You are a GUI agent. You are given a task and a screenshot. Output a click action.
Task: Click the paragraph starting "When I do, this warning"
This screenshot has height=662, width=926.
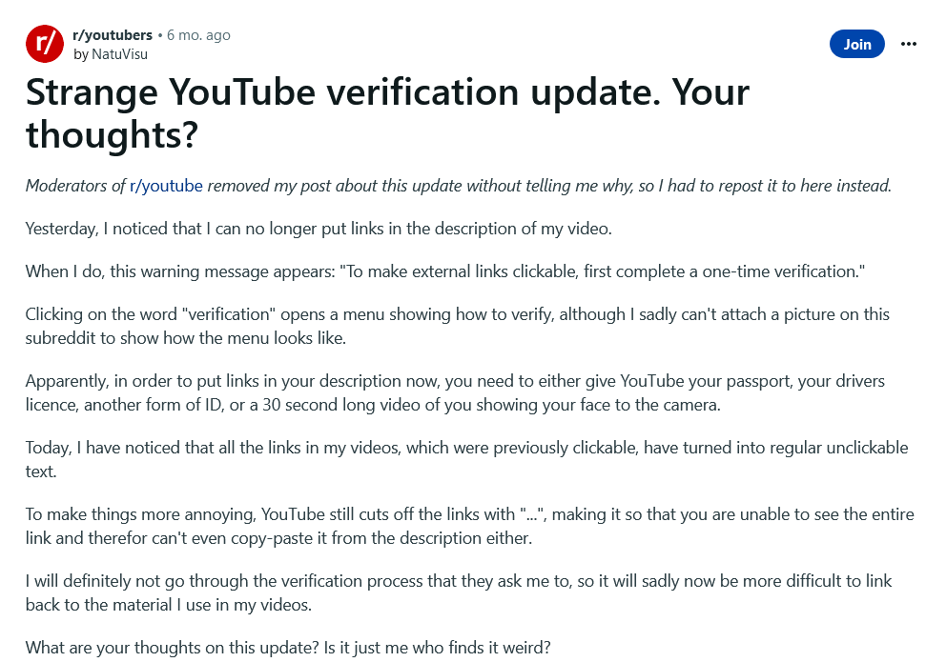tap(445, 271)
